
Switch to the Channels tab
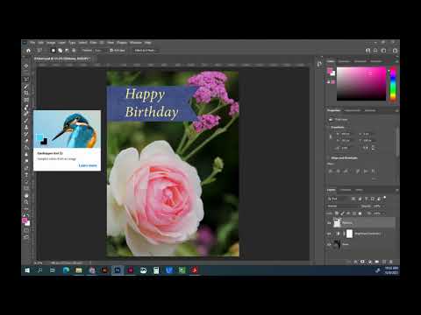point(346,190)
